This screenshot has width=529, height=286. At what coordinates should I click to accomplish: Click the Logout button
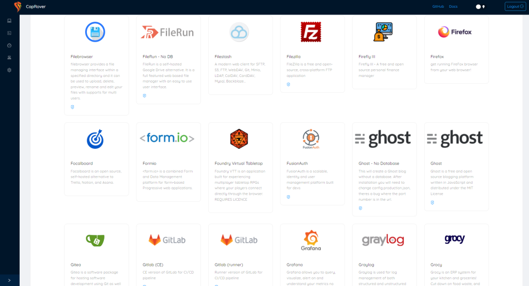point(515,6)
